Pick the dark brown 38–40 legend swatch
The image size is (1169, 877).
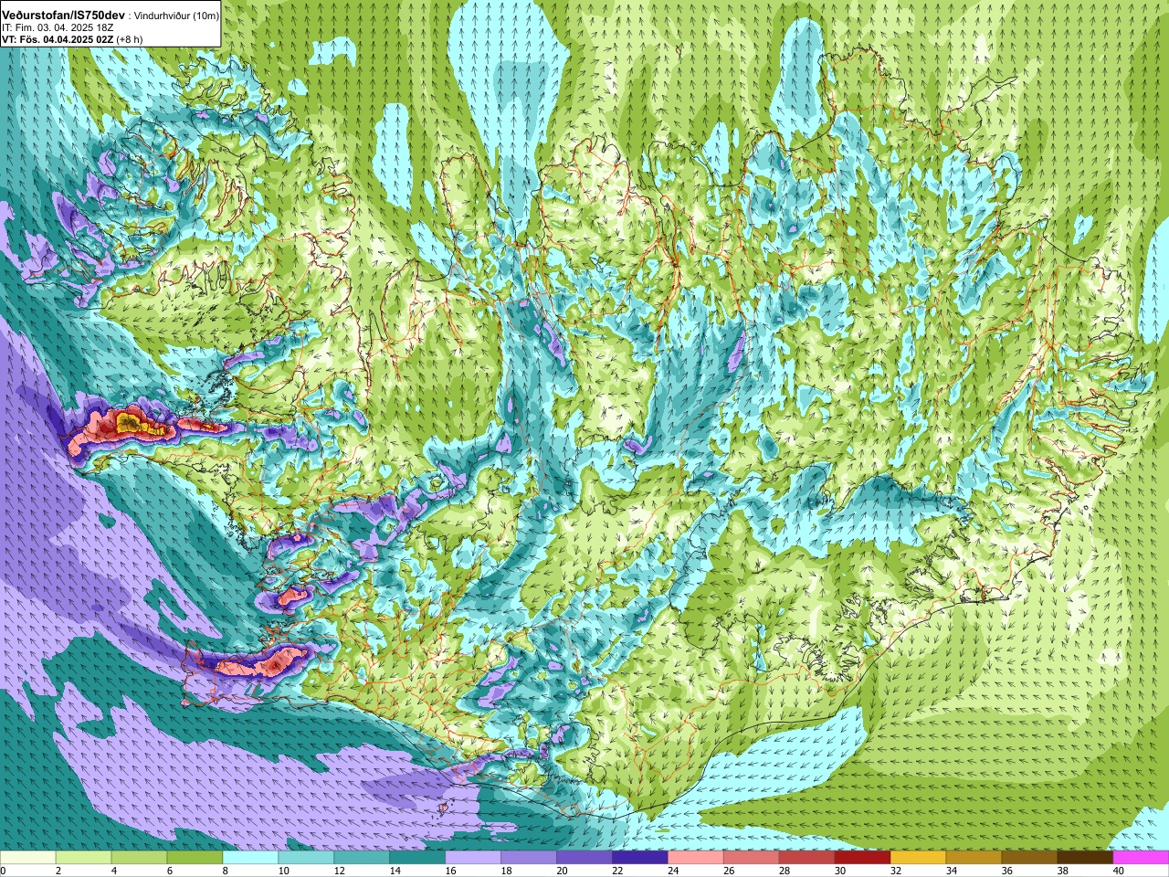tap(1086, 858)
